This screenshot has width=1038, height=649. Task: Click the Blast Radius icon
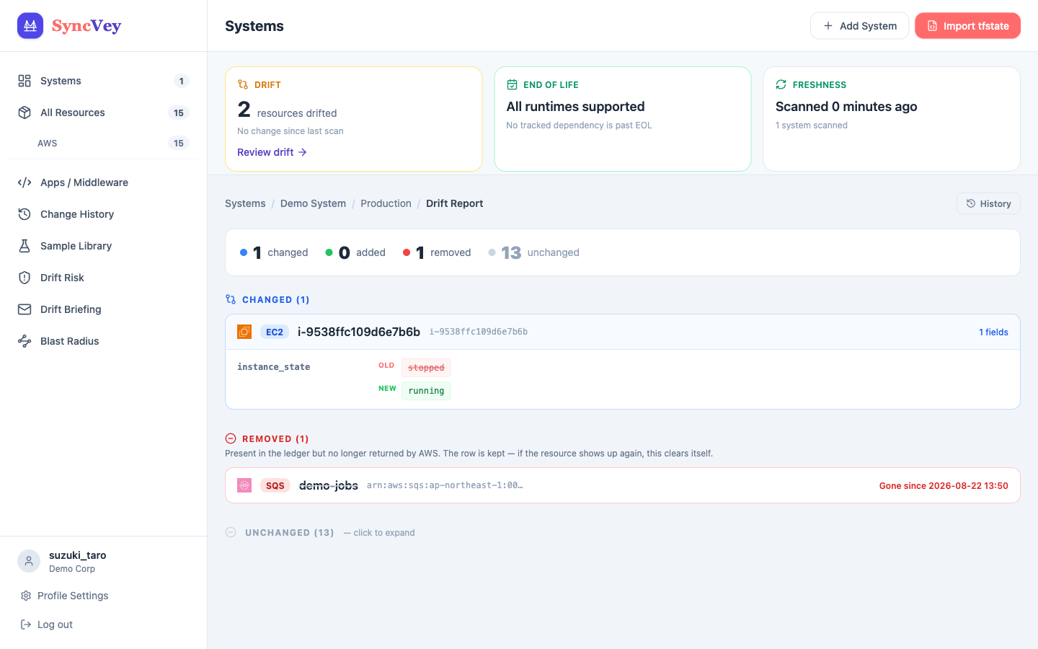(x=25, y=341)
